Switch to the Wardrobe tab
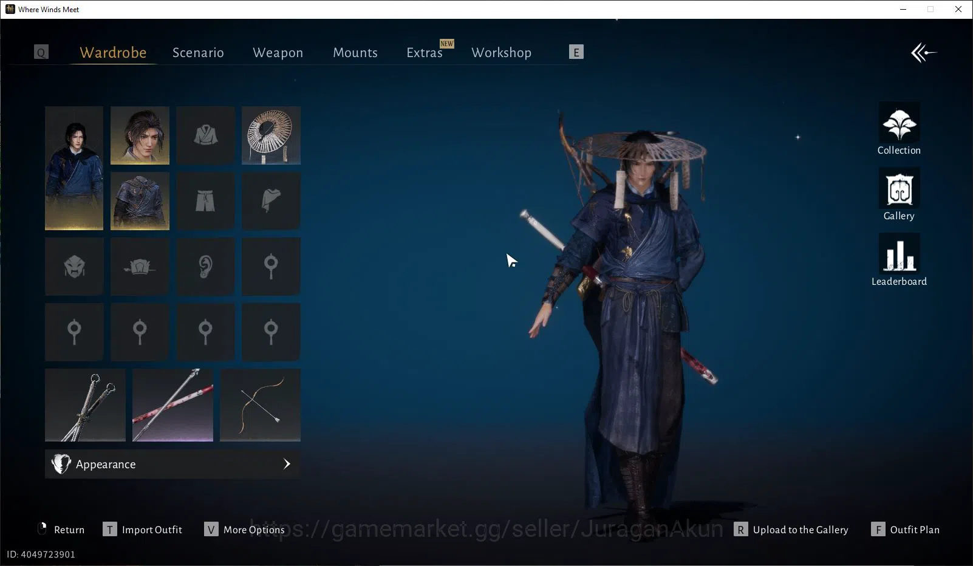Screen dimensions: 973x566 click(113, 53)
